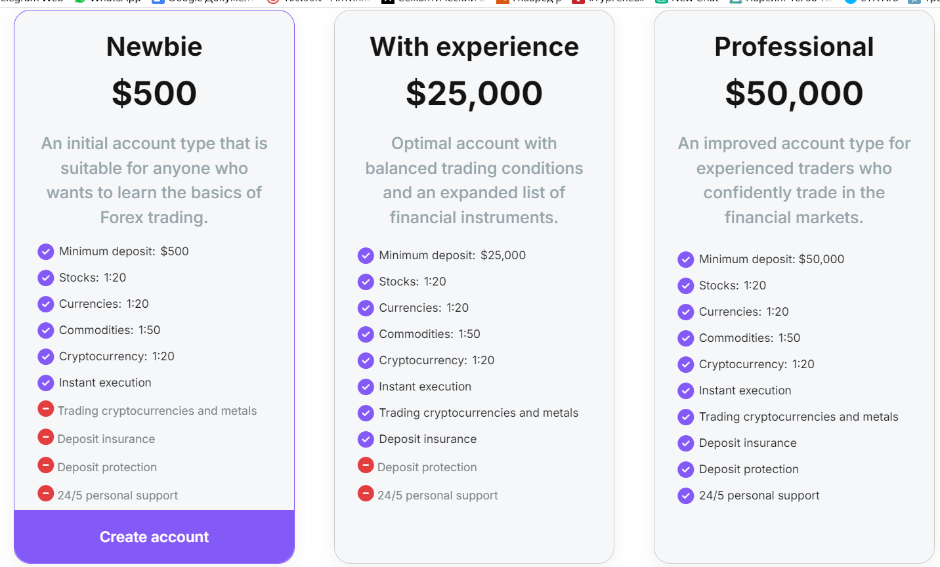Select the Newbie plan heading
Image resolution: width=940 pixels, height=567 pixels.
154,47
